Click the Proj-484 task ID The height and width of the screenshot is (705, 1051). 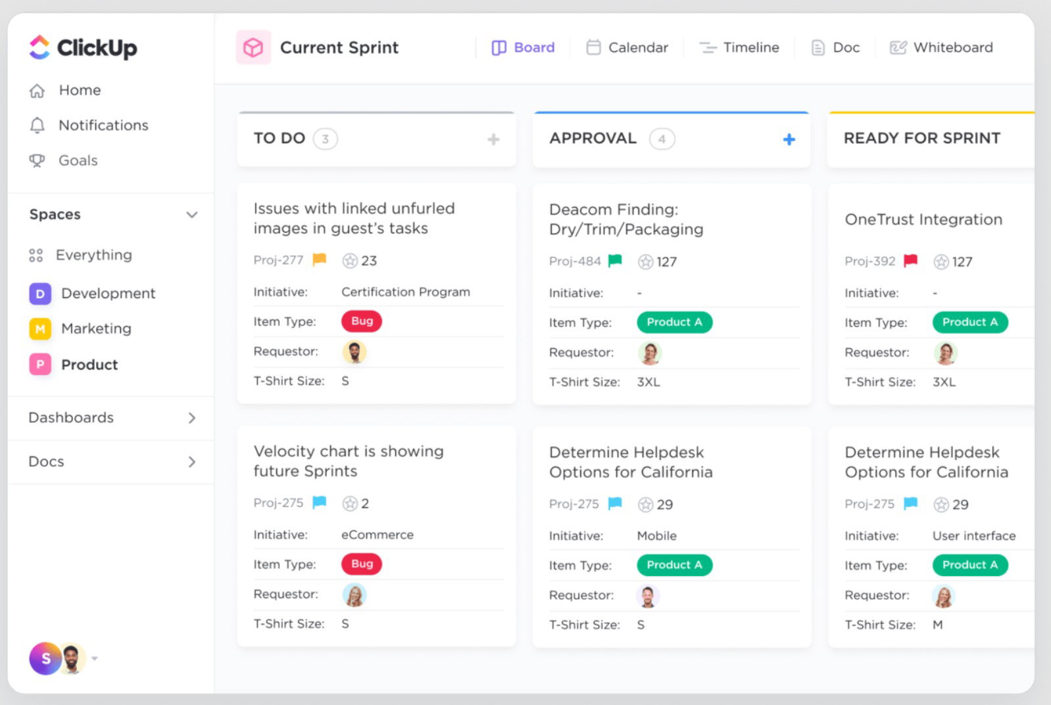575,262
